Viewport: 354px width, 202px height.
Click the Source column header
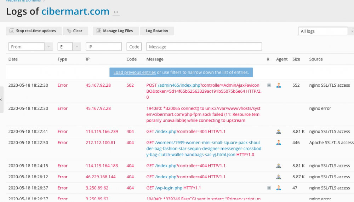coord(316,59)
